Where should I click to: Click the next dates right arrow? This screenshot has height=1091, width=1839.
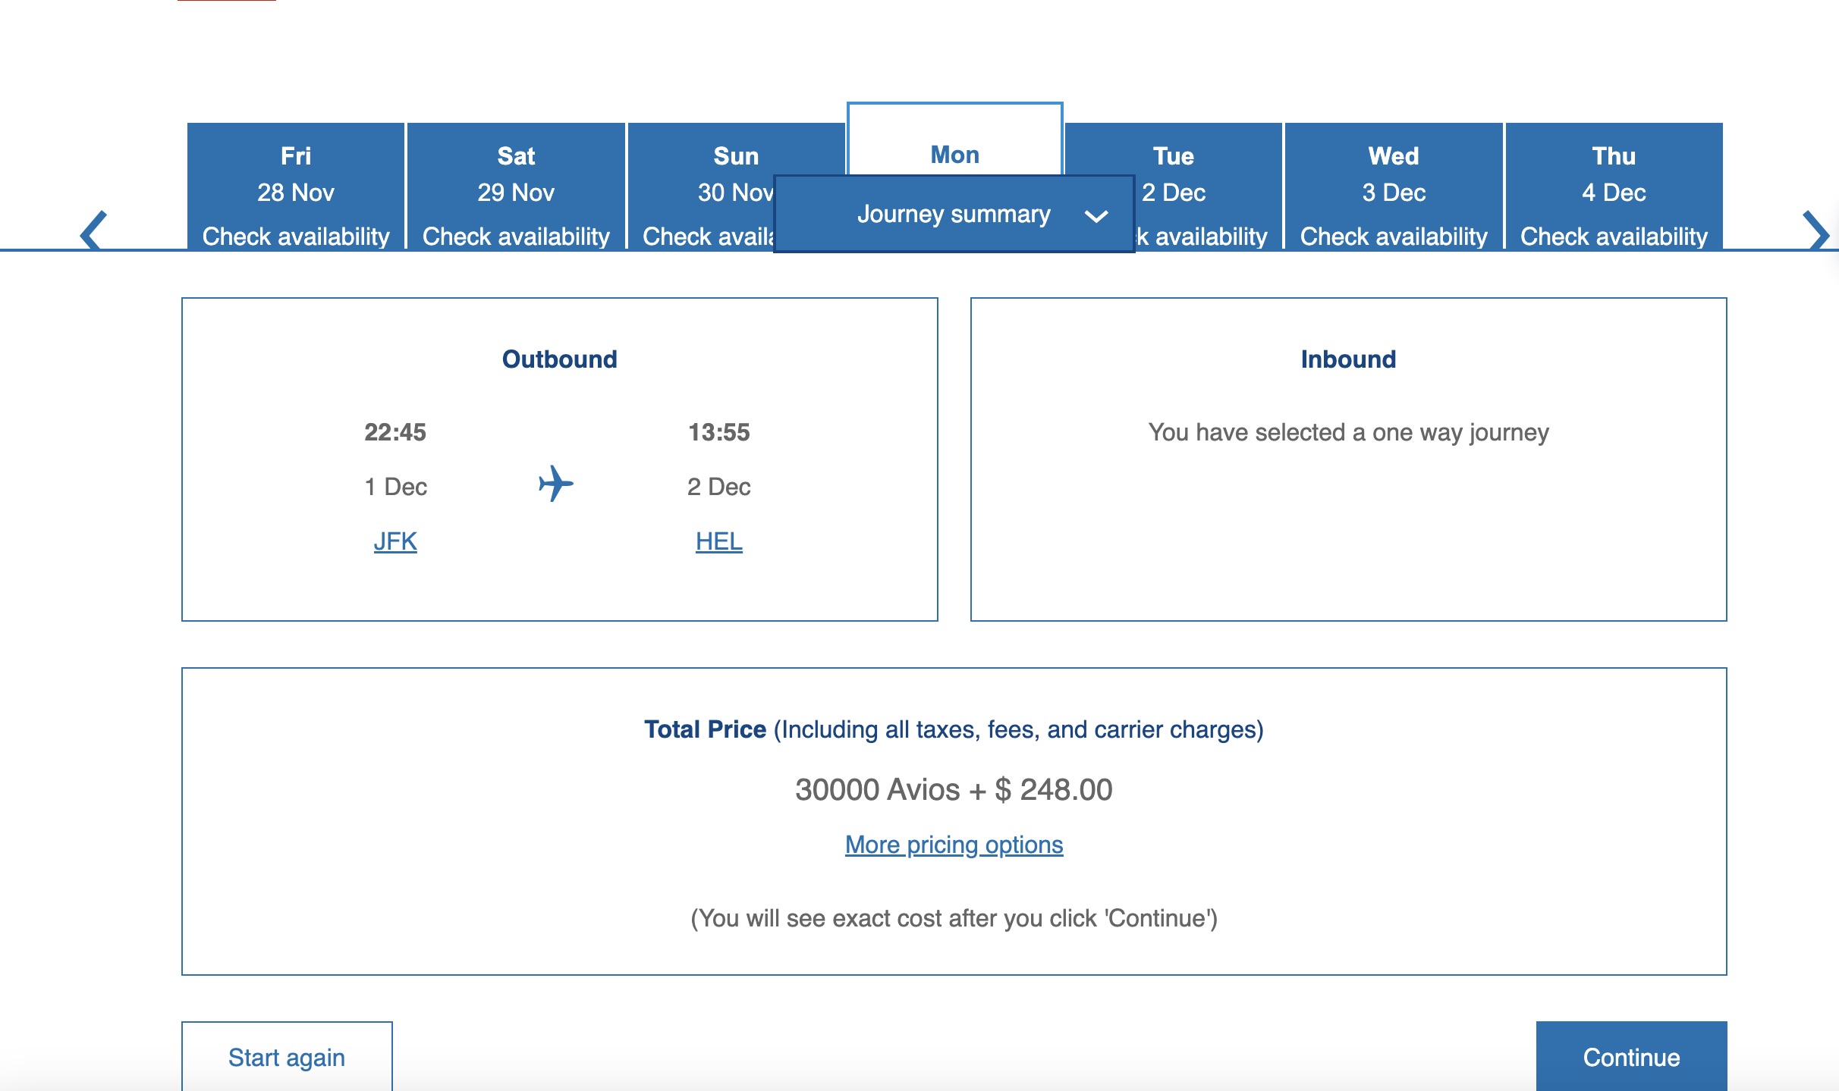pyautogui.click(x=1815, y=230)
